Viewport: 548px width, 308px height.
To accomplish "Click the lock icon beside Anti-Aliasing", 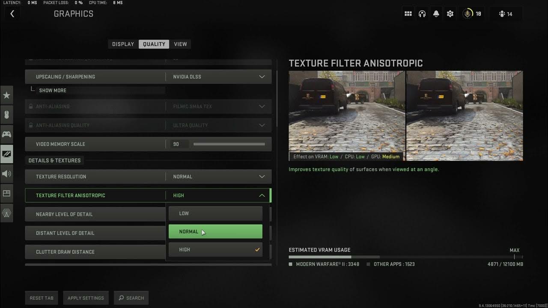I will pyautogui.click(x=31, y=106).
